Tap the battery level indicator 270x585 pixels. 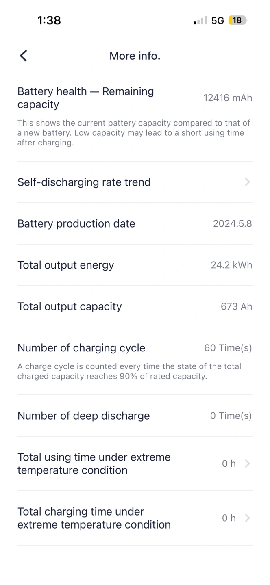(237, 20)
